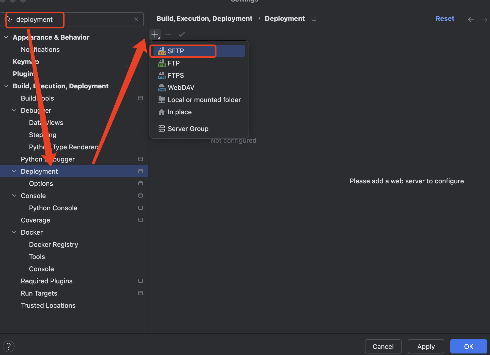Click the plus add server icon
The width and height of the screenshot is (490, 355).
[x=155, y=34]
